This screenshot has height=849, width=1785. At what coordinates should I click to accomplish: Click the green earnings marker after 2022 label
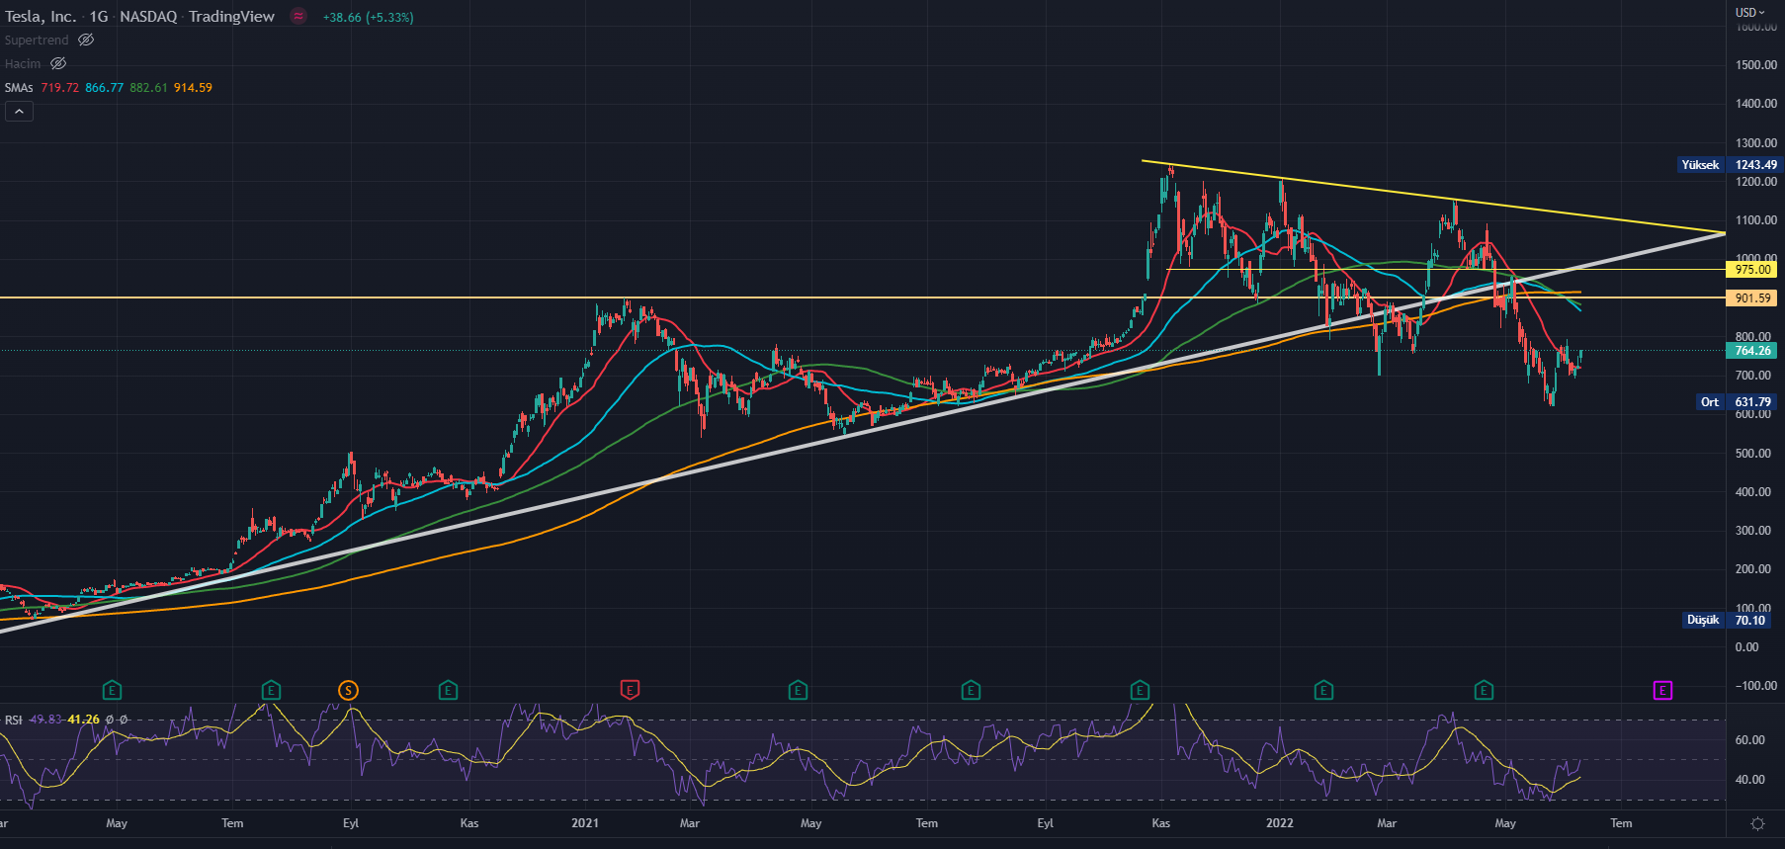pyautogui.click(x=1323, y=690)
